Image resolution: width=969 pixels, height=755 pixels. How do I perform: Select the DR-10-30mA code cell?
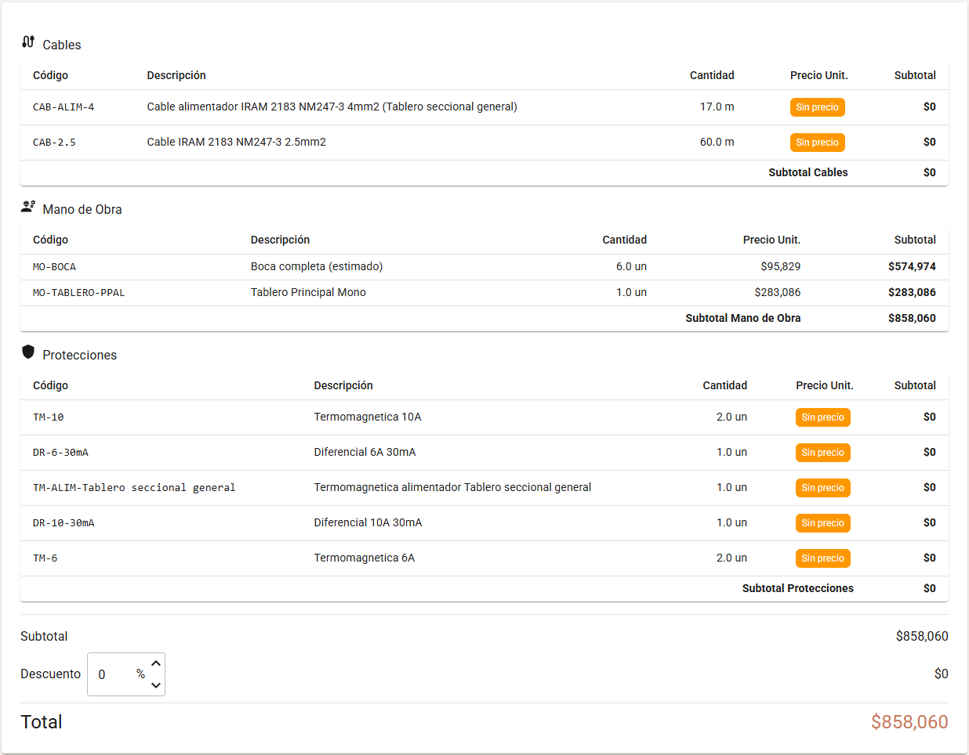64,523
